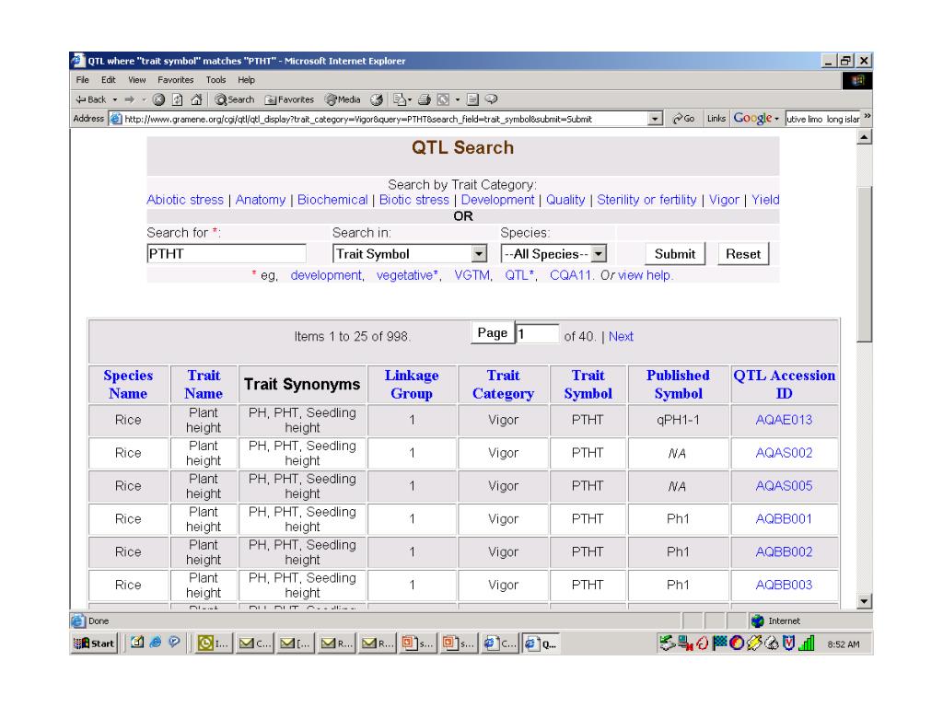Open the Biochemical category link

(x=332, y=200)
